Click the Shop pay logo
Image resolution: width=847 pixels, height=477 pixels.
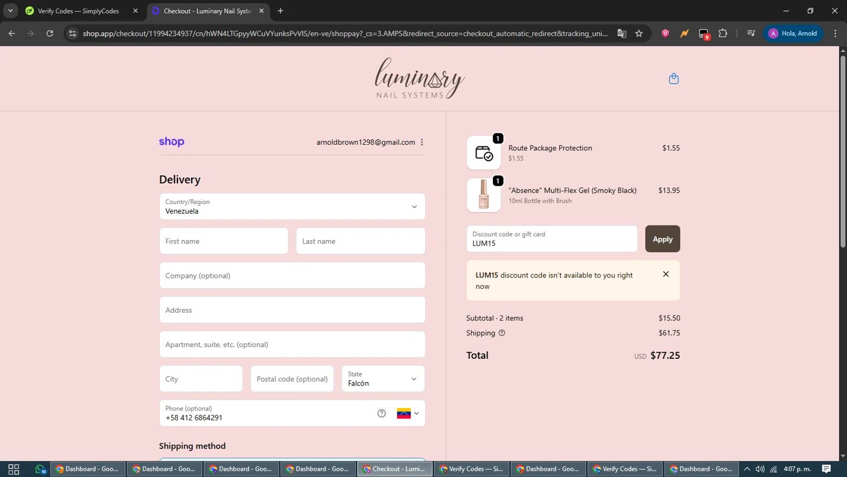(x=172, y=142)
